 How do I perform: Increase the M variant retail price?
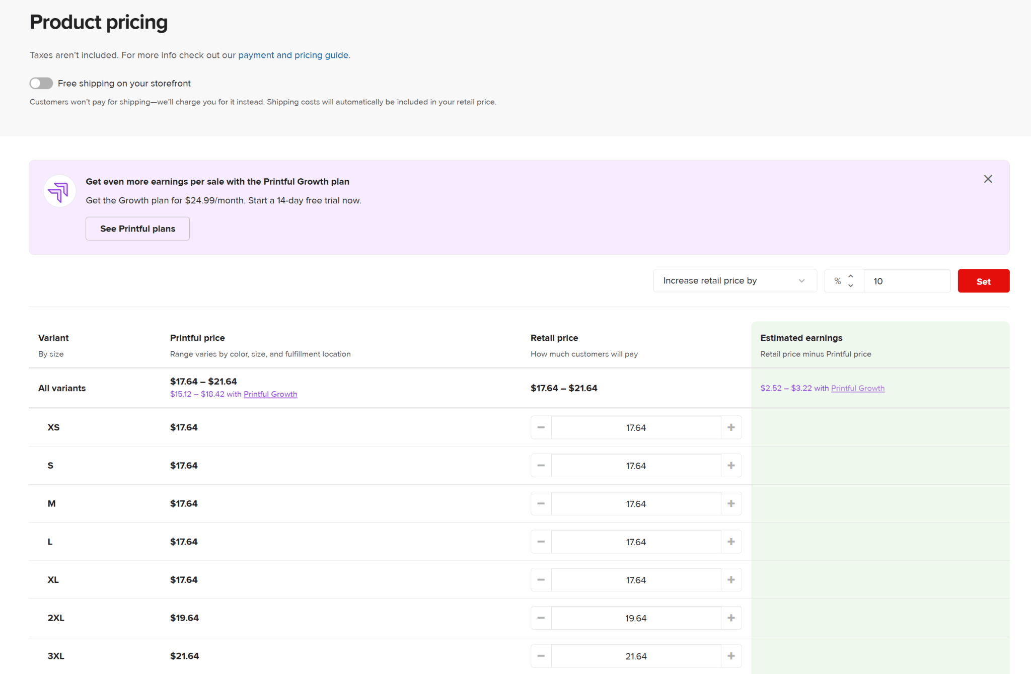731,504
